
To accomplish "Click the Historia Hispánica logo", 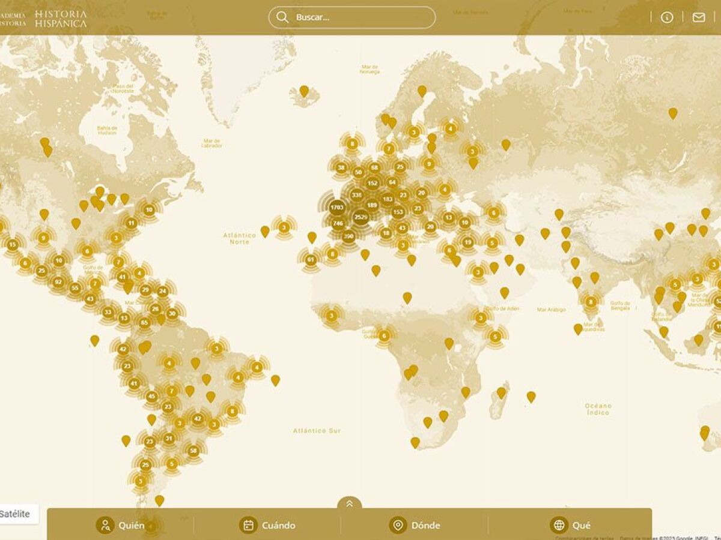I will click(60, 18).
